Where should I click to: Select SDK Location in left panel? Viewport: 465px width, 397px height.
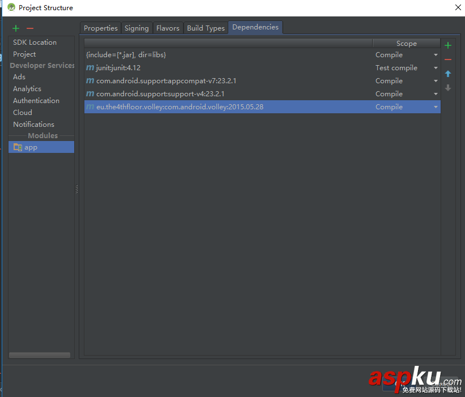[35, 42]
